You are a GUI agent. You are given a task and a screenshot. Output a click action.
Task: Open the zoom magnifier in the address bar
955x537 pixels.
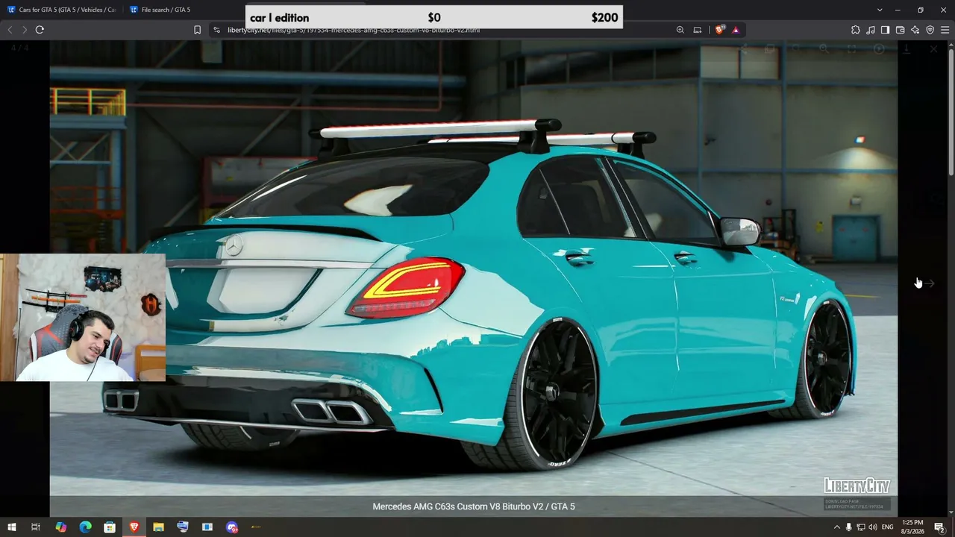pyautogui.click(x=680, y=30)
